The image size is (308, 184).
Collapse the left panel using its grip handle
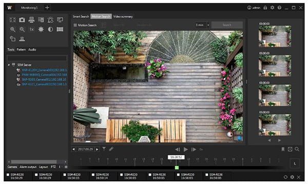69,91
